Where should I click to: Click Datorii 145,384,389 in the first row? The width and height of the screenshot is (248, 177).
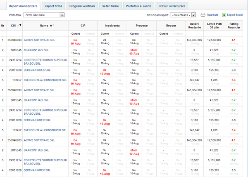(194, 40)
